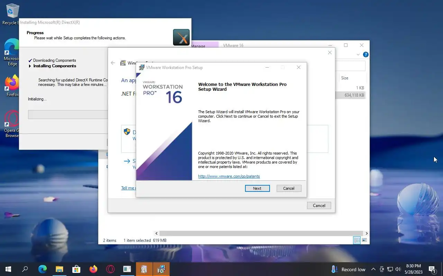The height and width of the screenshot is (276, 443).
Task: Click the Windows Features title icon
Action: click(x=123, y=63)
